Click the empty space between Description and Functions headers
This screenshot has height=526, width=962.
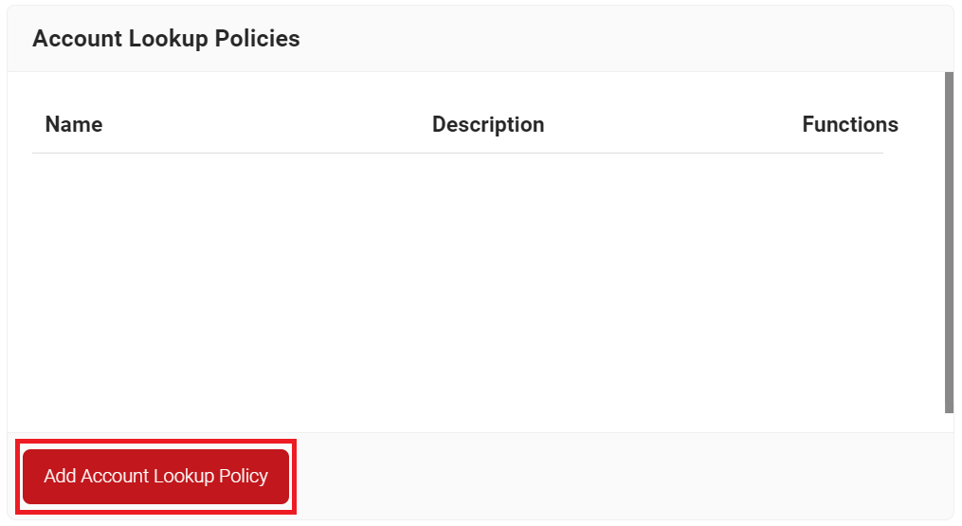pos(673,124)
